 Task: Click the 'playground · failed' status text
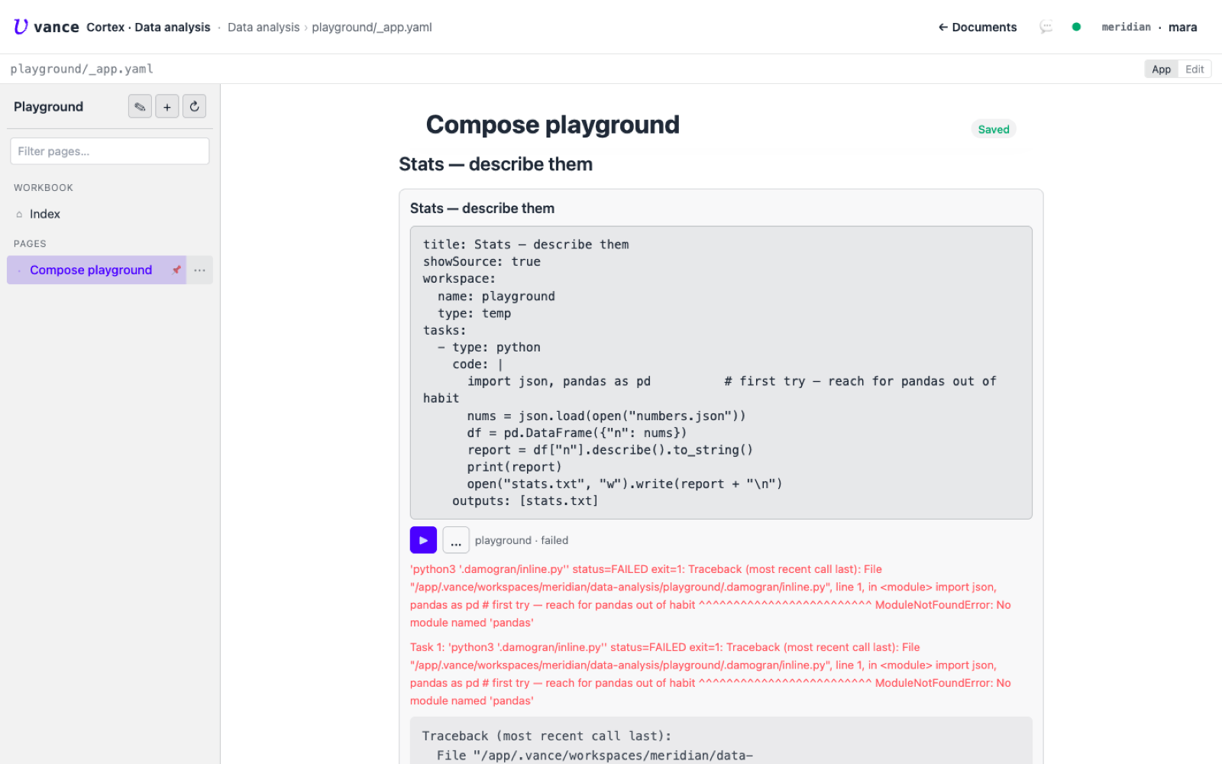pos(522,540)
